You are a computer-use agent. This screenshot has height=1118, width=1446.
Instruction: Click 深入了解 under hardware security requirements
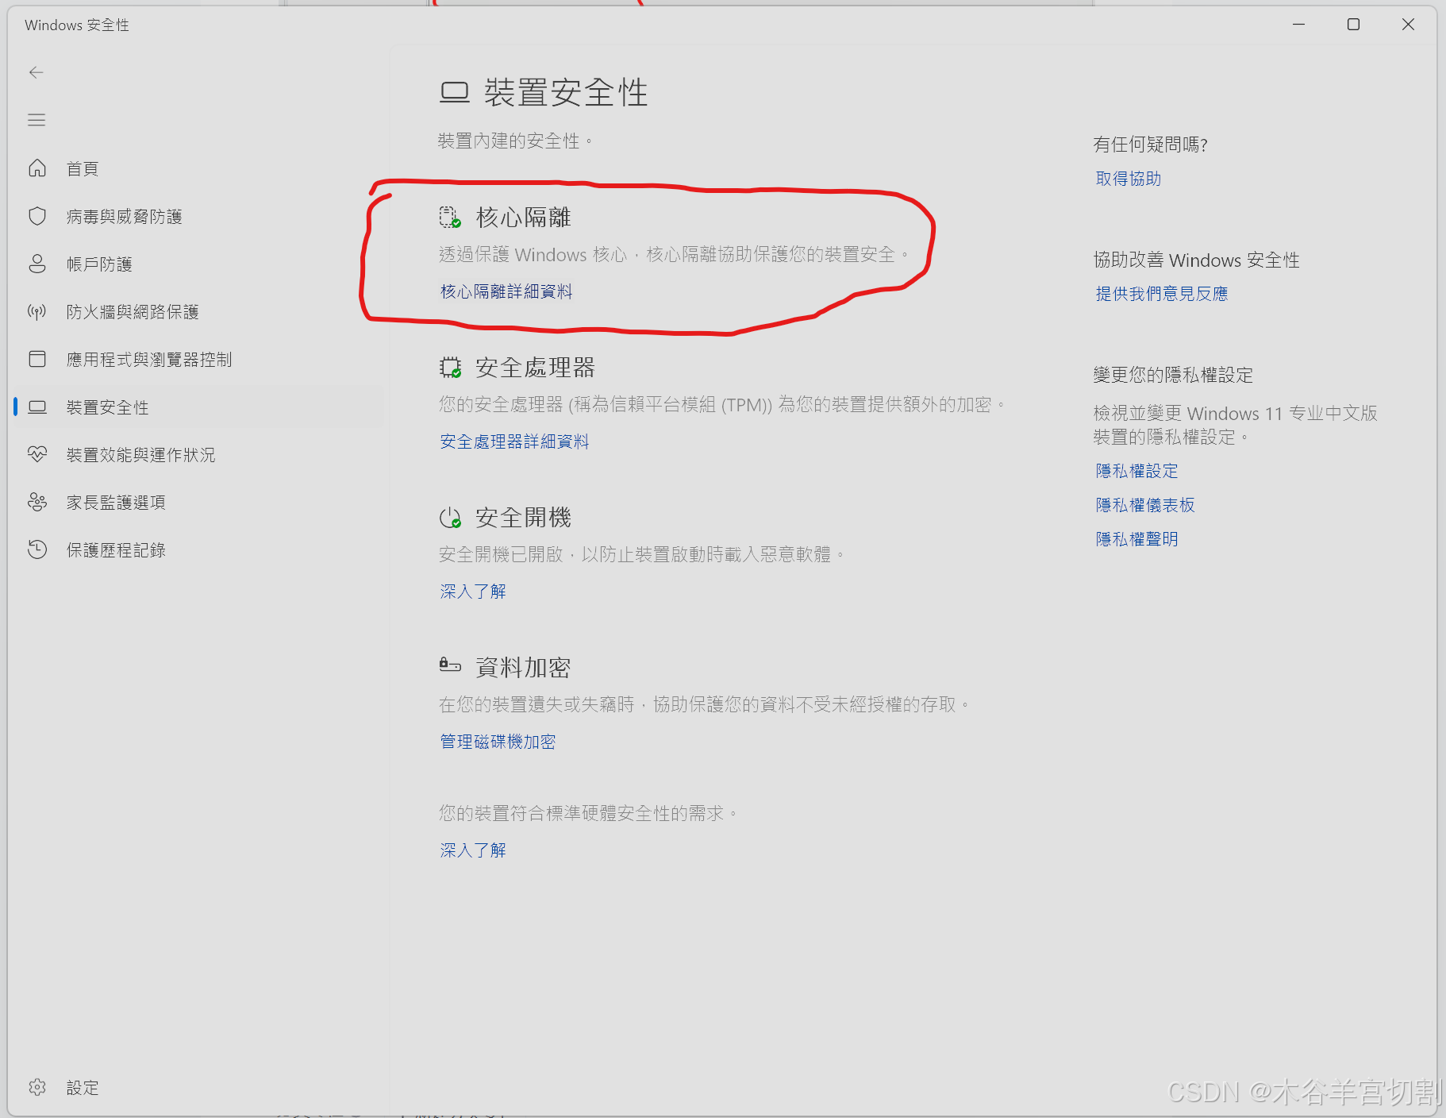[473, 850]
